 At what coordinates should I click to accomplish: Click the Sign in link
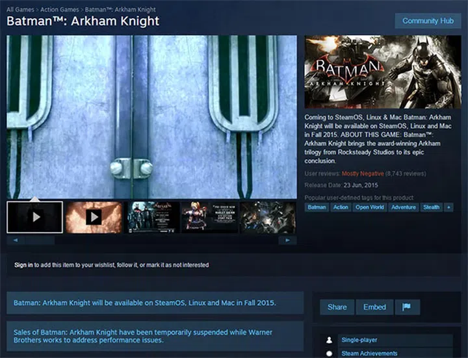point(23,265)
